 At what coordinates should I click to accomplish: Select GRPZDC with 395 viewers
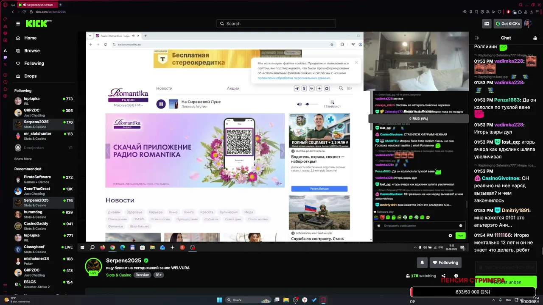click(x=44, y=113)
